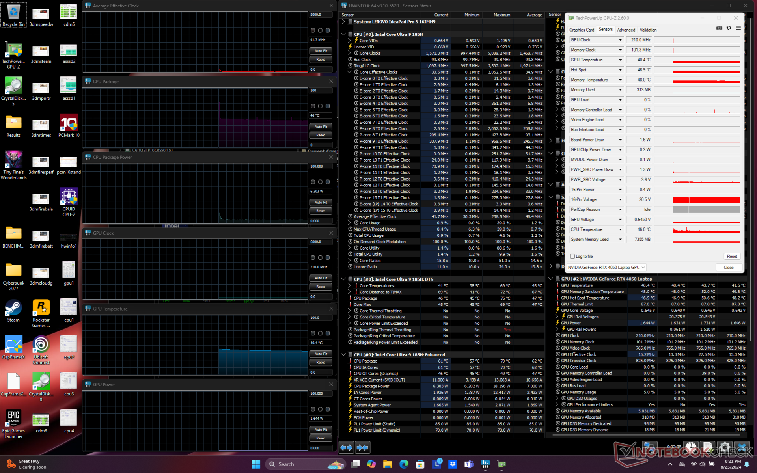Click Auto Fit in Average Effective Clock graph
Screen dimensions: 757x473
click(x=321, y=51)
